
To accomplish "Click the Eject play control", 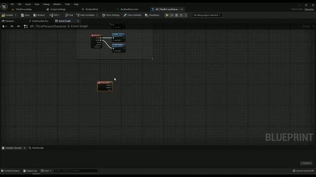I will [181, 15].
